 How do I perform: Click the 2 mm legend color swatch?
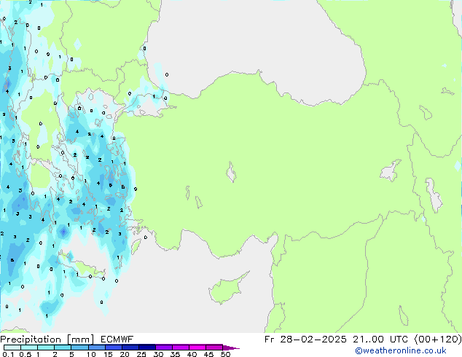63,348
